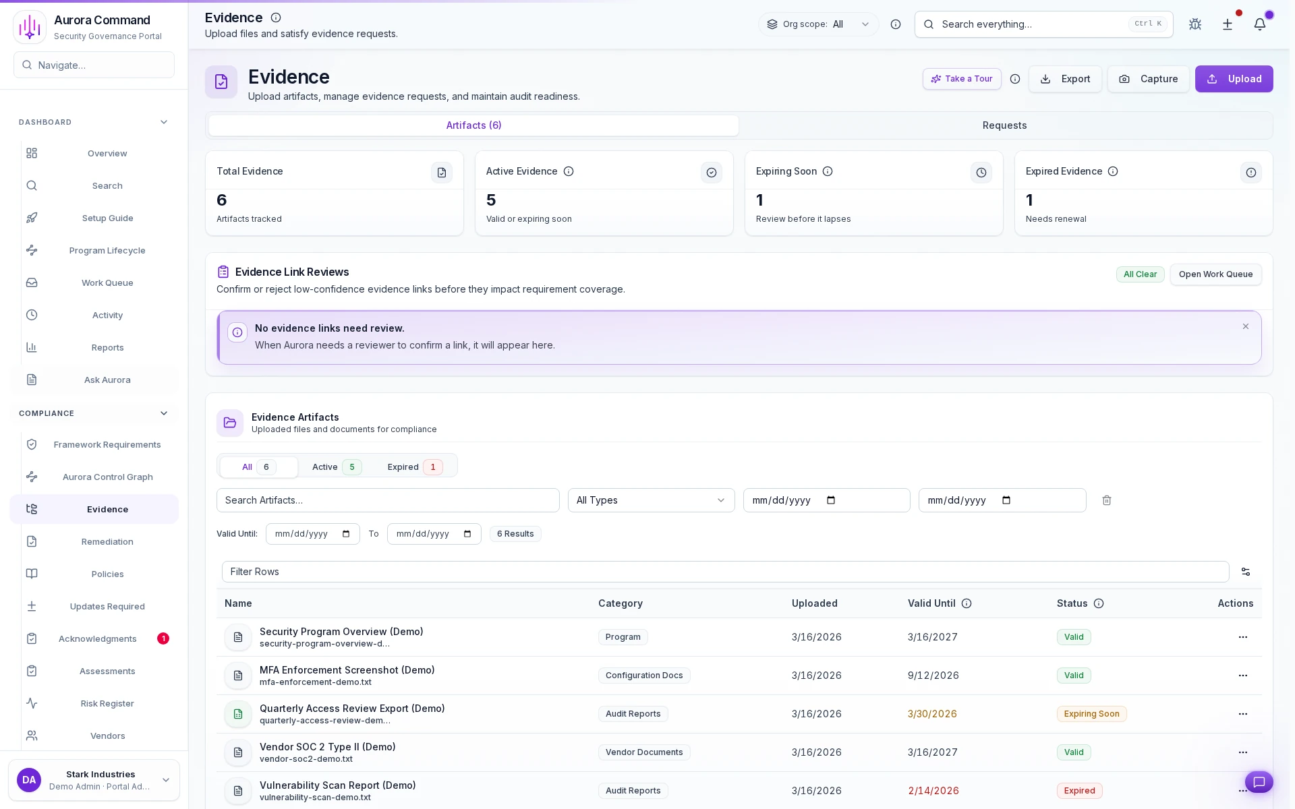Image resolution: width=1295 pixels, height=809 pixels.
Task: Open row actions for Vulnerability Scan Report
Action: pos(1242,791)
